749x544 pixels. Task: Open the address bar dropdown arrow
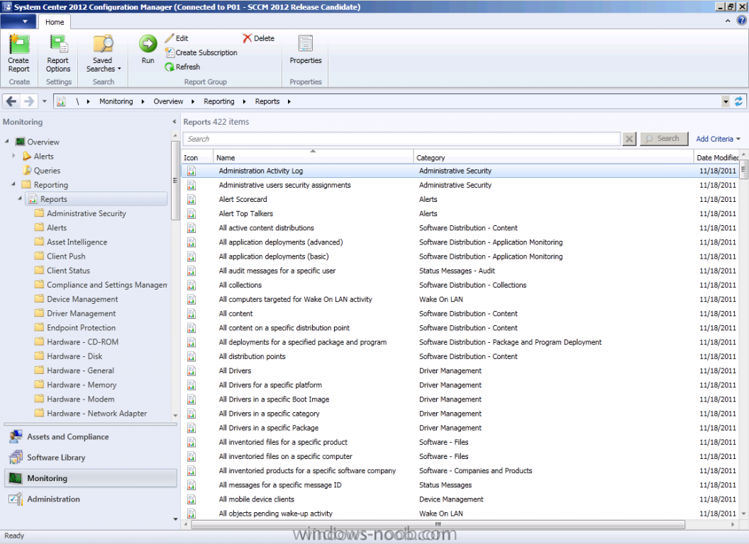point(726,101)
